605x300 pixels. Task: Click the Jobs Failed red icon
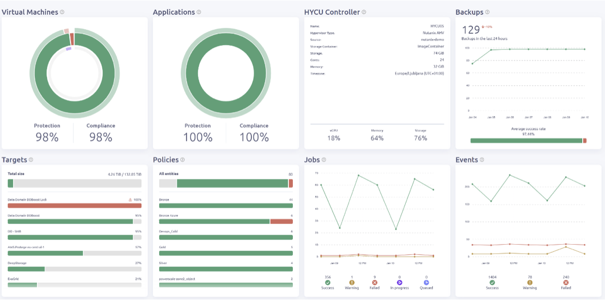point(375,282)
